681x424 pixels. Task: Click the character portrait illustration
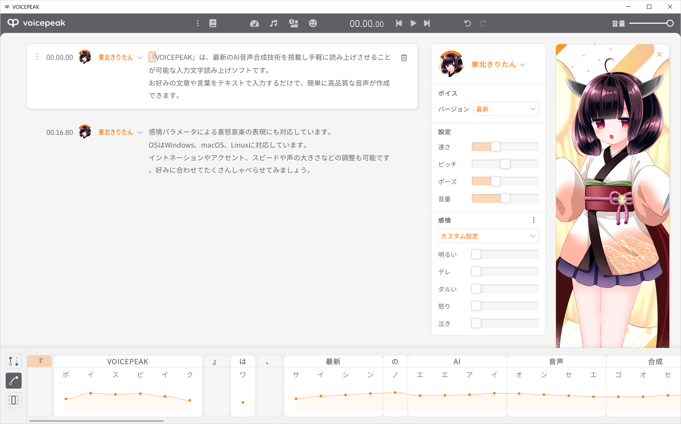[612, 196]
